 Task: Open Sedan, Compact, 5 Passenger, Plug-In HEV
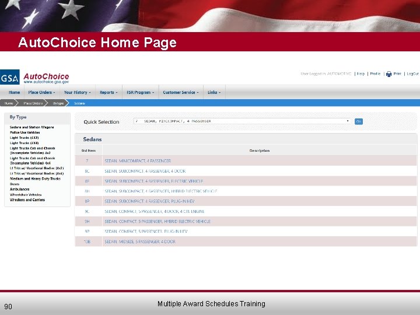click(146, 231)
